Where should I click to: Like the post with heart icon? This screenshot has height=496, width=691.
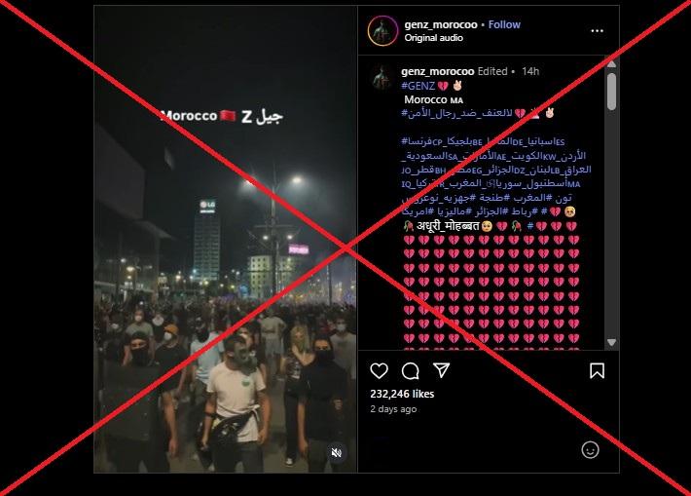coord(379,370)
